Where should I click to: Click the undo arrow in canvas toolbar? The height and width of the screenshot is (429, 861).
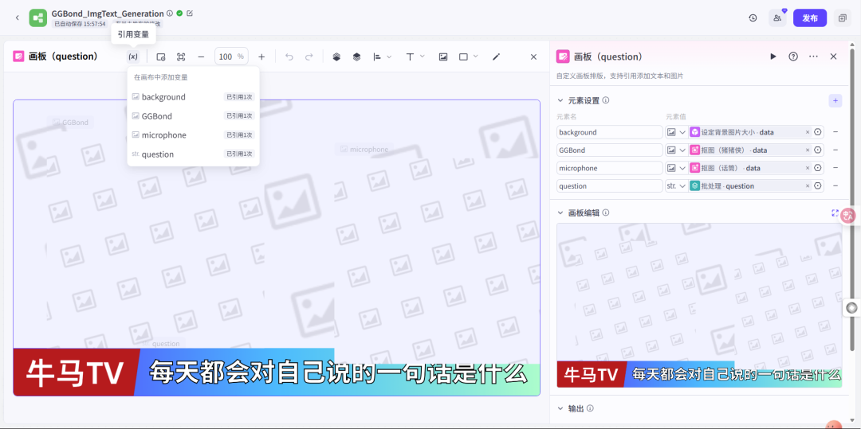[x=289, y=57]
